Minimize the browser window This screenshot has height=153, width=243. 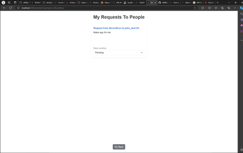click(x=229, y=2)
